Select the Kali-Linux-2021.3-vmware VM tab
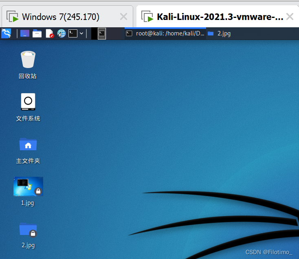The image size is (299, 259). 218,17
